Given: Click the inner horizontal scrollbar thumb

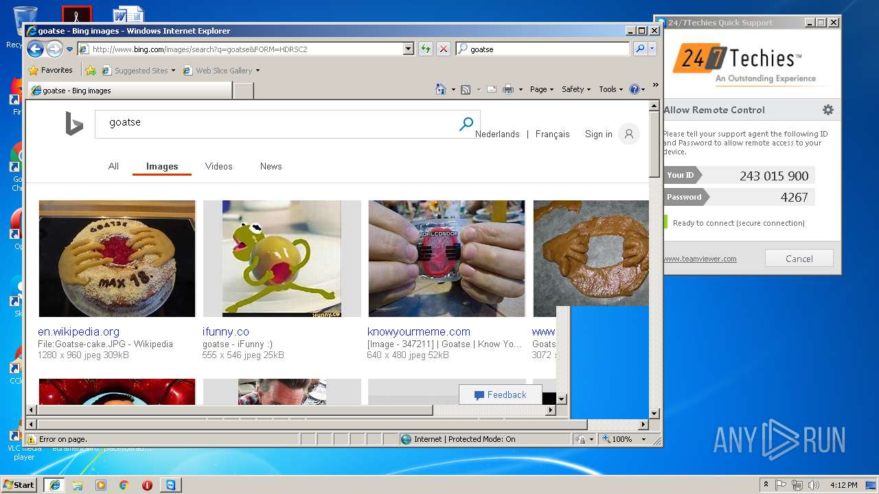Looking at the screenshot, I should (x=236, y=410).
